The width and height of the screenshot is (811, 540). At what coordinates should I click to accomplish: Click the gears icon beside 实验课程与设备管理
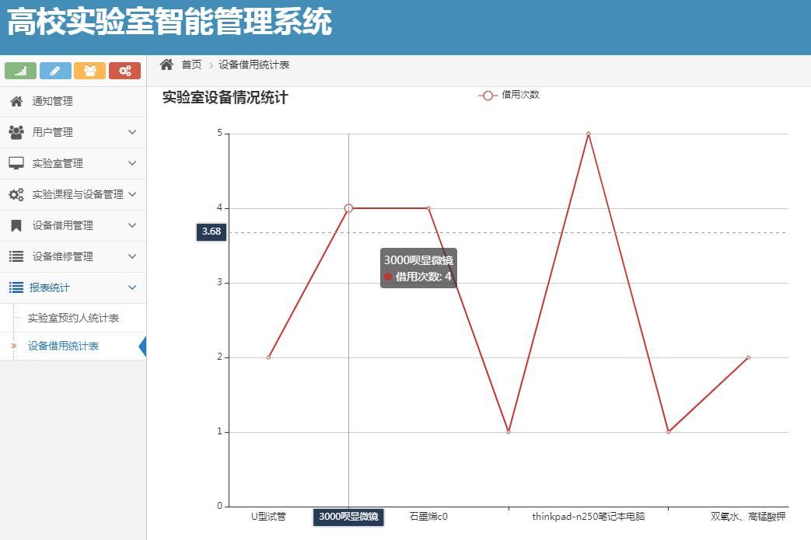click(16, 194)
